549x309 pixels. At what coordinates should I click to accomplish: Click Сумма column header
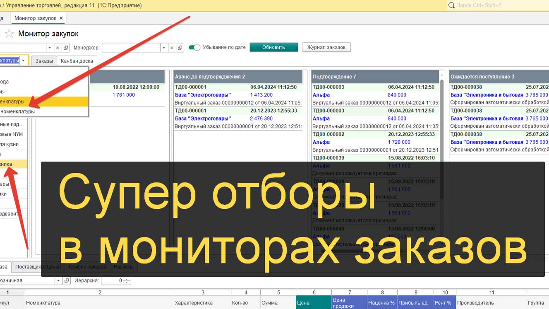point(278,303)
